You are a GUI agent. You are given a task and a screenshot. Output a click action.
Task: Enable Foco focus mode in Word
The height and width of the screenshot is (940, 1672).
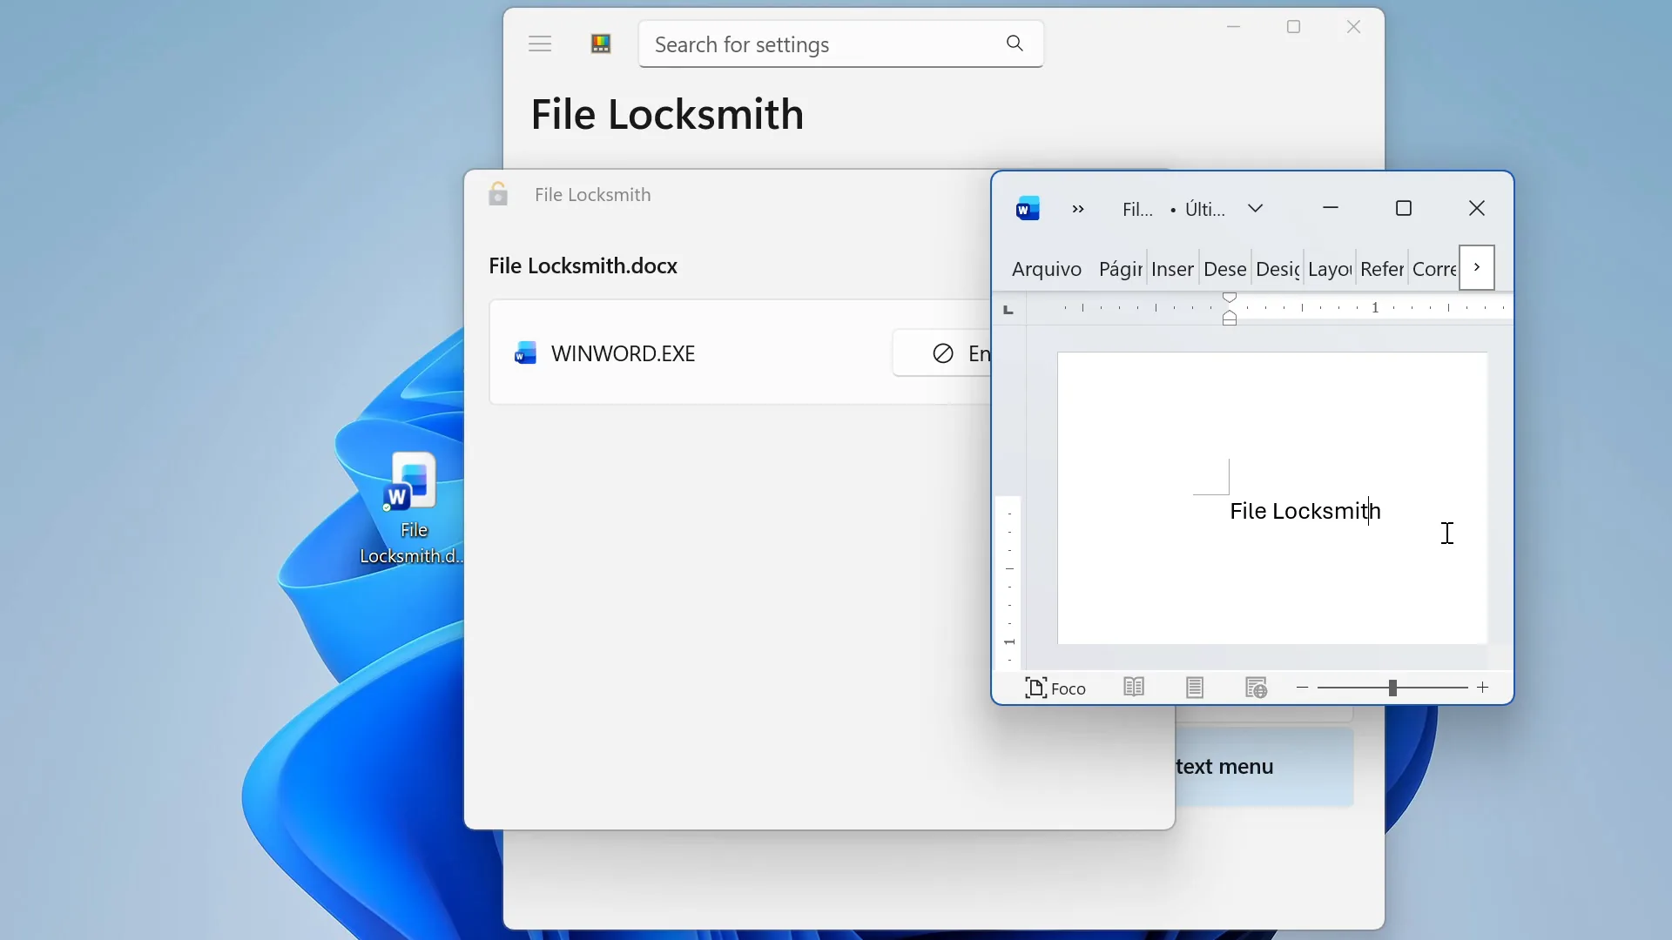pyautogui.click(x=1055, y=688)
